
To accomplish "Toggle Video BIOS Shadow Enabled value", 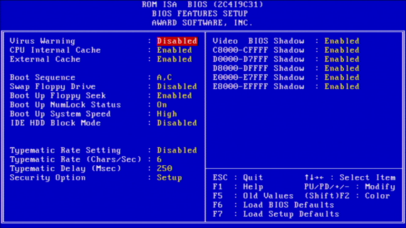I will pos(342,41).
